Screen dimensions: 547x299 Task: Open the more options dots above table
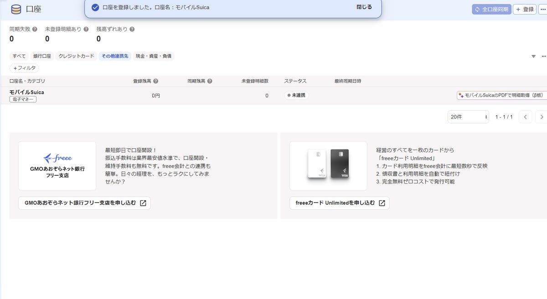[x=544, y=56]
